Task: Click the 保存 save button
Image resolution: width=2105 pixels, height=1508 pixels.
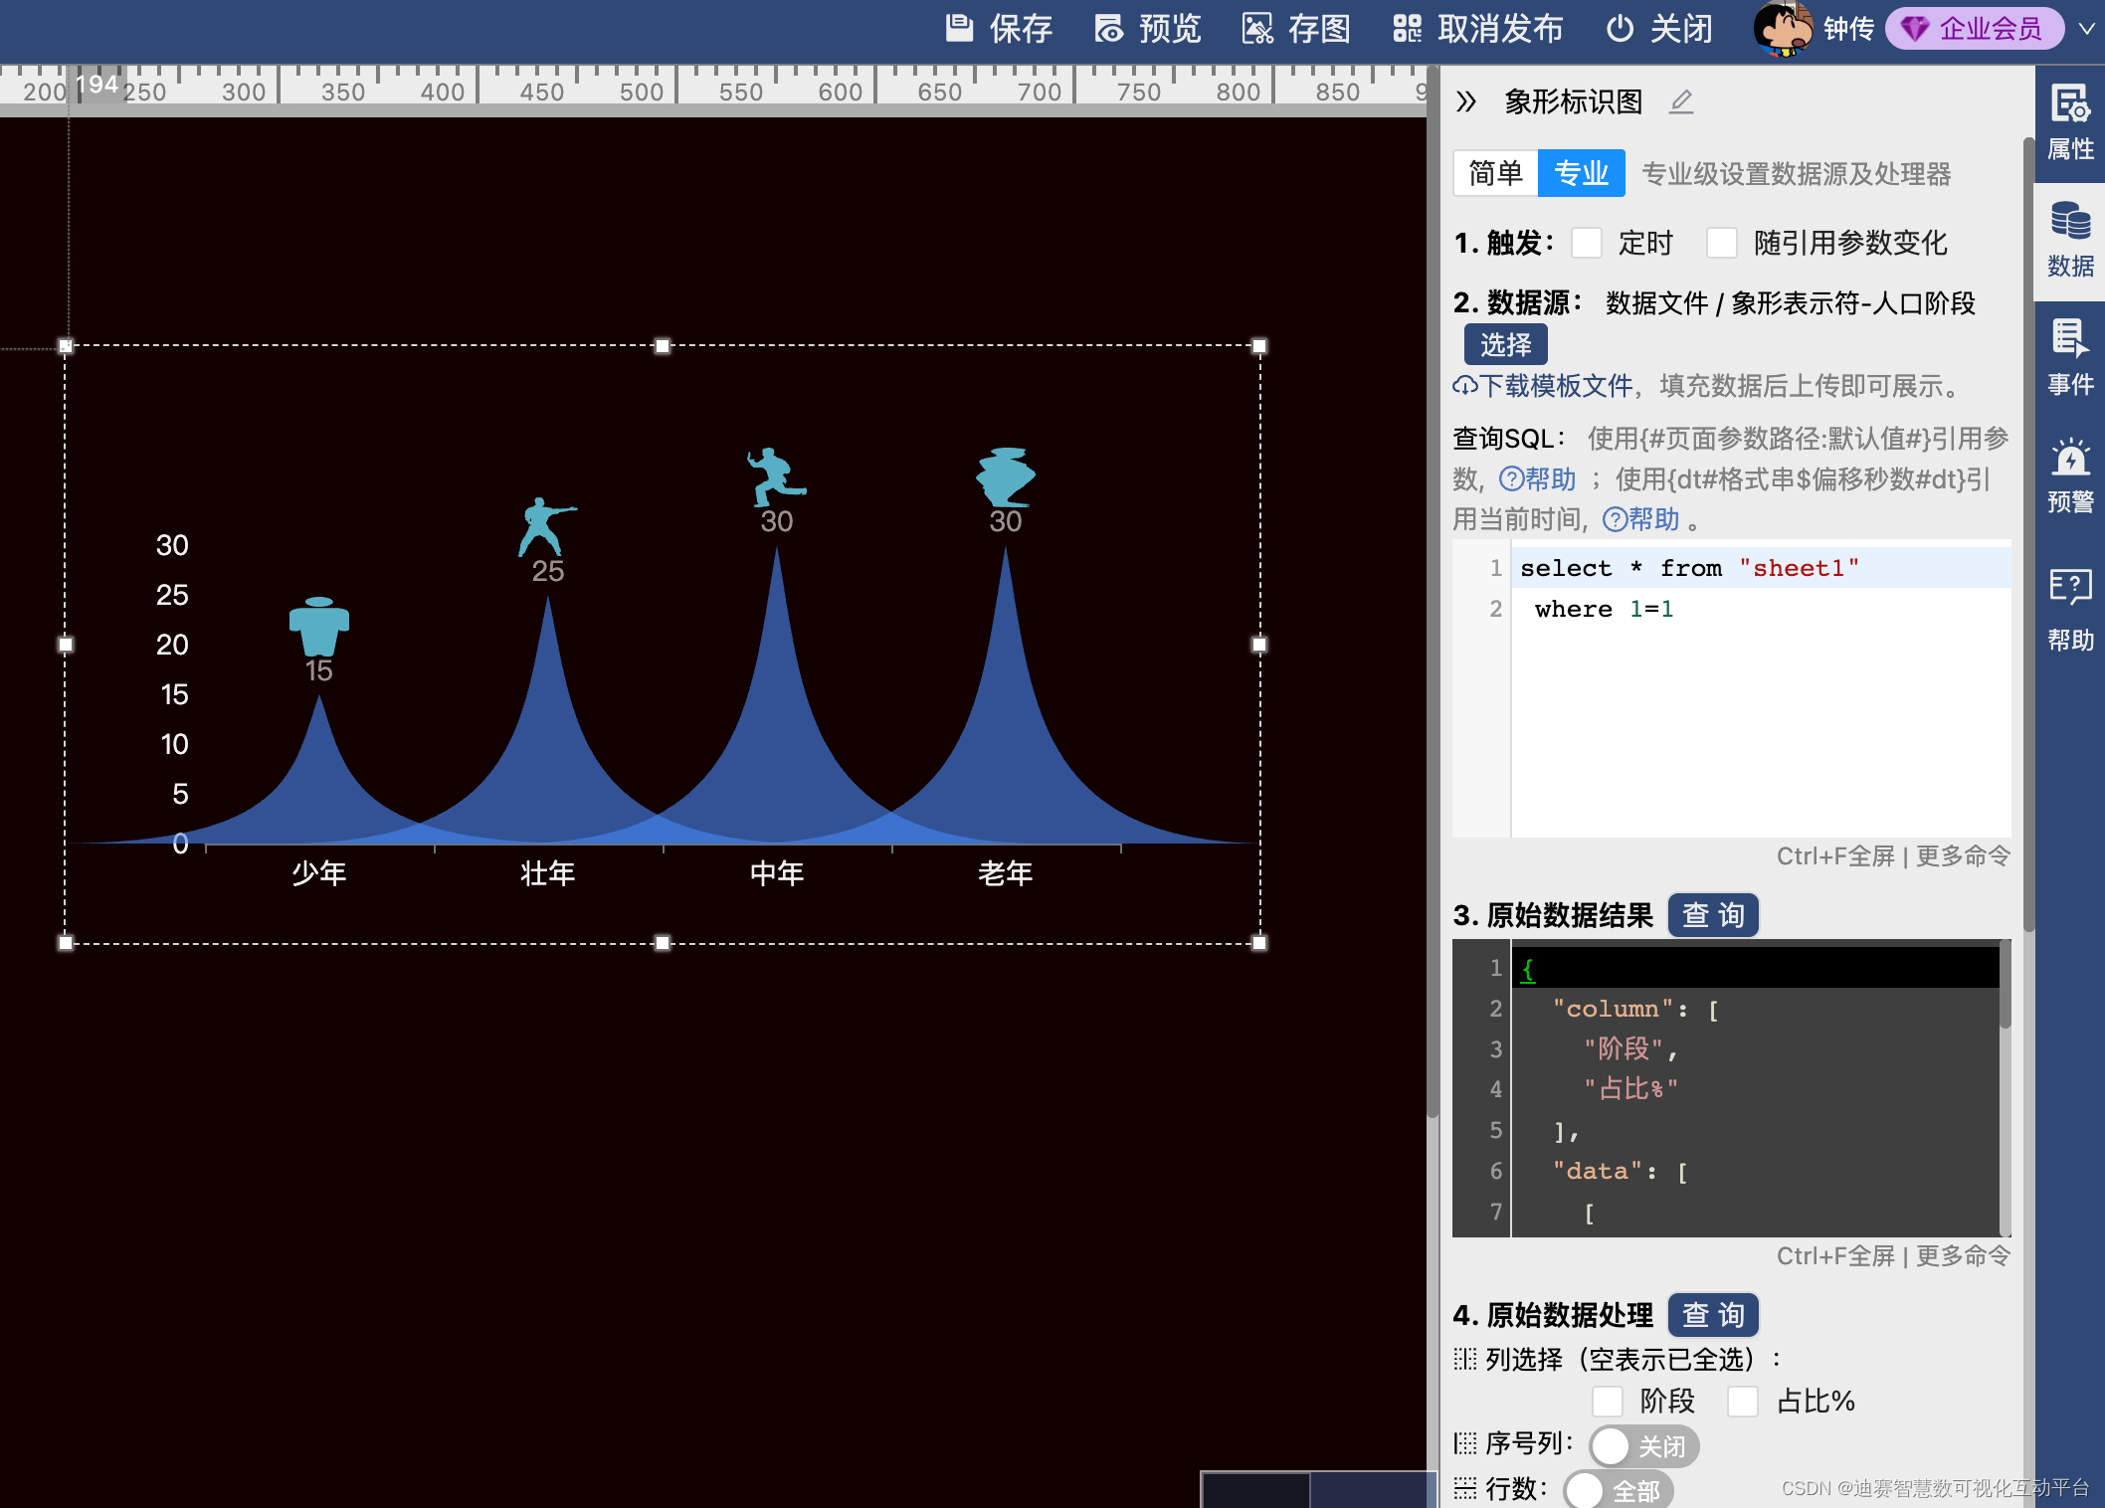Action: [998, 29]
